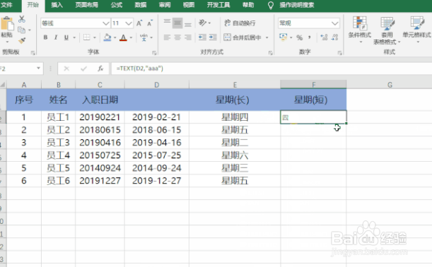Confirm formula entry check button
The image size is (432, 267).
click(x=83, y=69)
